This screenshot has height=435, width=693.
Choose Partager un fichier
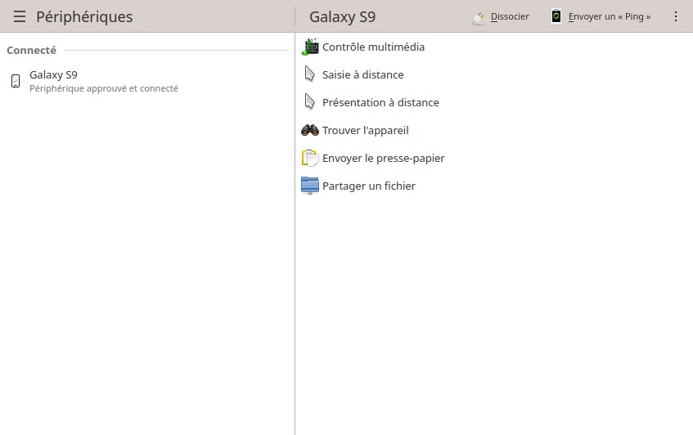(493, 186)
